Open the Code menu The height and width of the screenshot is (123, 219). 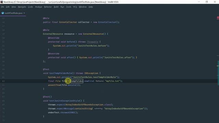(30, 7)
